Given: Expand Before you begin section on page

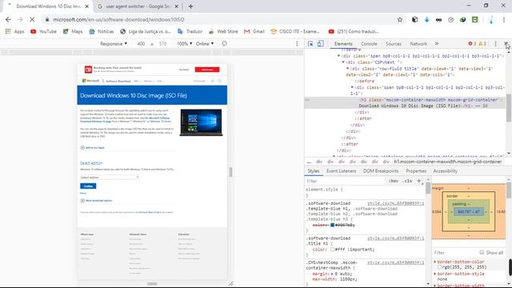Looking at the screenshot, I should click(93, 147).
